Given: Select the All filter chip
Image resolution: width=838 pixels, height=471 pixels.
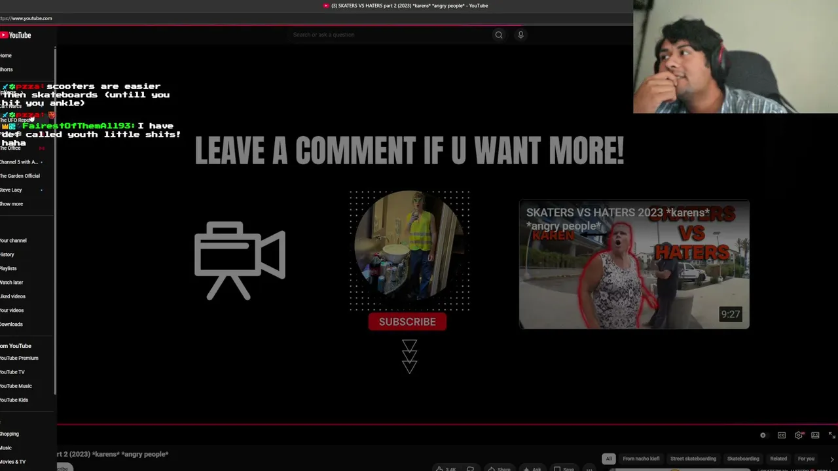Looking at the screenshot, I should point(609,459).
